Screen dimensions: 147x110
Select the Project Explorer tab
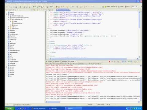12,10
